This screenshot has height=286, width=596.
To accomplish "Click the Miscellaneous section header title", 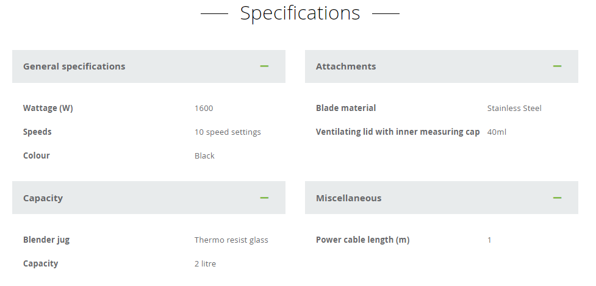I will coord(348,198).
